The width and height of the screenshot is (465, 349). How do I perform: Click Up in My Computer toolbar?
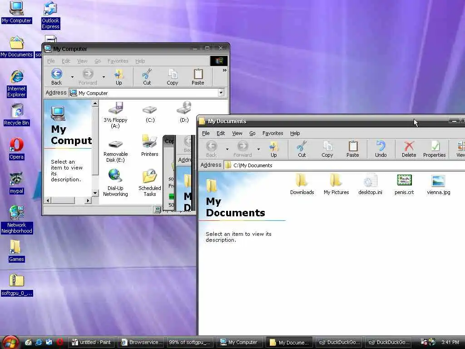pyautogui.click(x=119, y=77)
